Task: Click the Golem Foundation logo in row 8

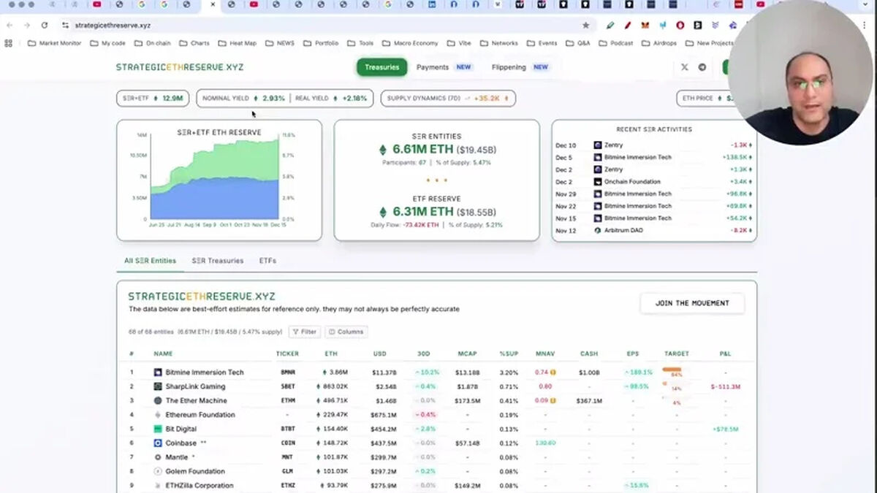Action: pos(158,471)
